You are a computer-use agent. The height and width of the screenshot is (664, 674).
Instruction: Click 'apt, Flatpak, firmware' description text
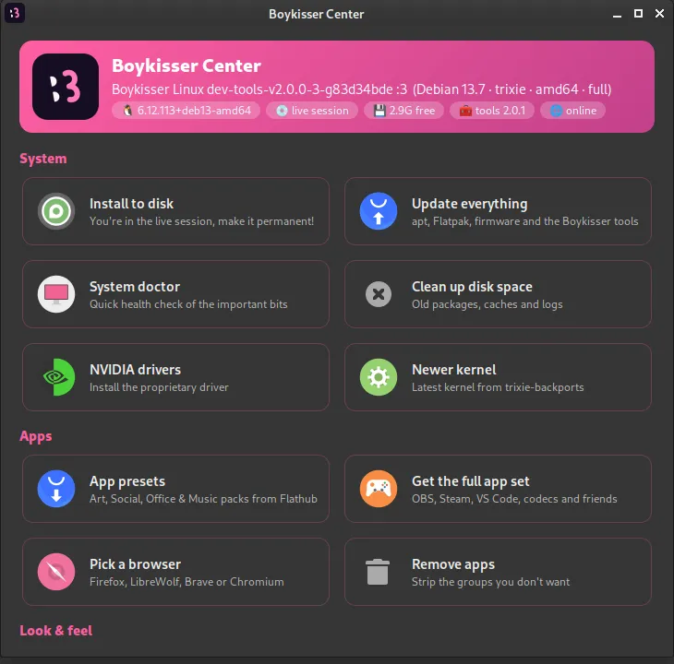pyautogui.click(x=524, y=221)
